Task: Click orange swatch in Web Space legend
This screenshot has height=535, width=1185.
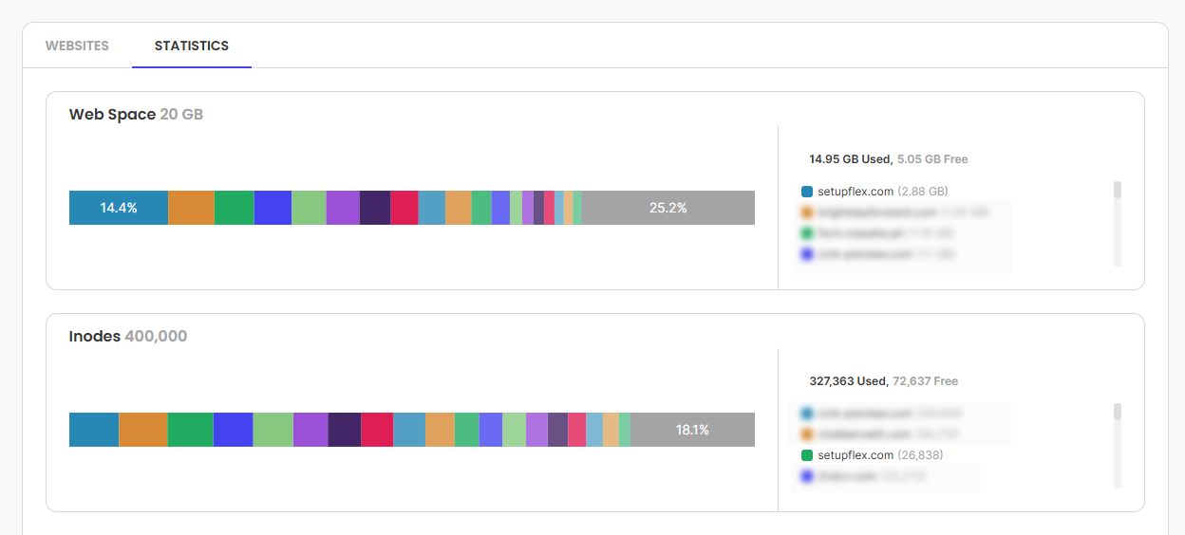Action: click(x=807, y=212)
